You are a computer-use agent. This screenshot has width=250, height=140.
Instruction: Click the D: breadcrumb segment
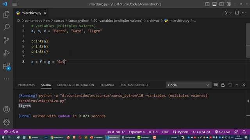[x=19, y=21]
